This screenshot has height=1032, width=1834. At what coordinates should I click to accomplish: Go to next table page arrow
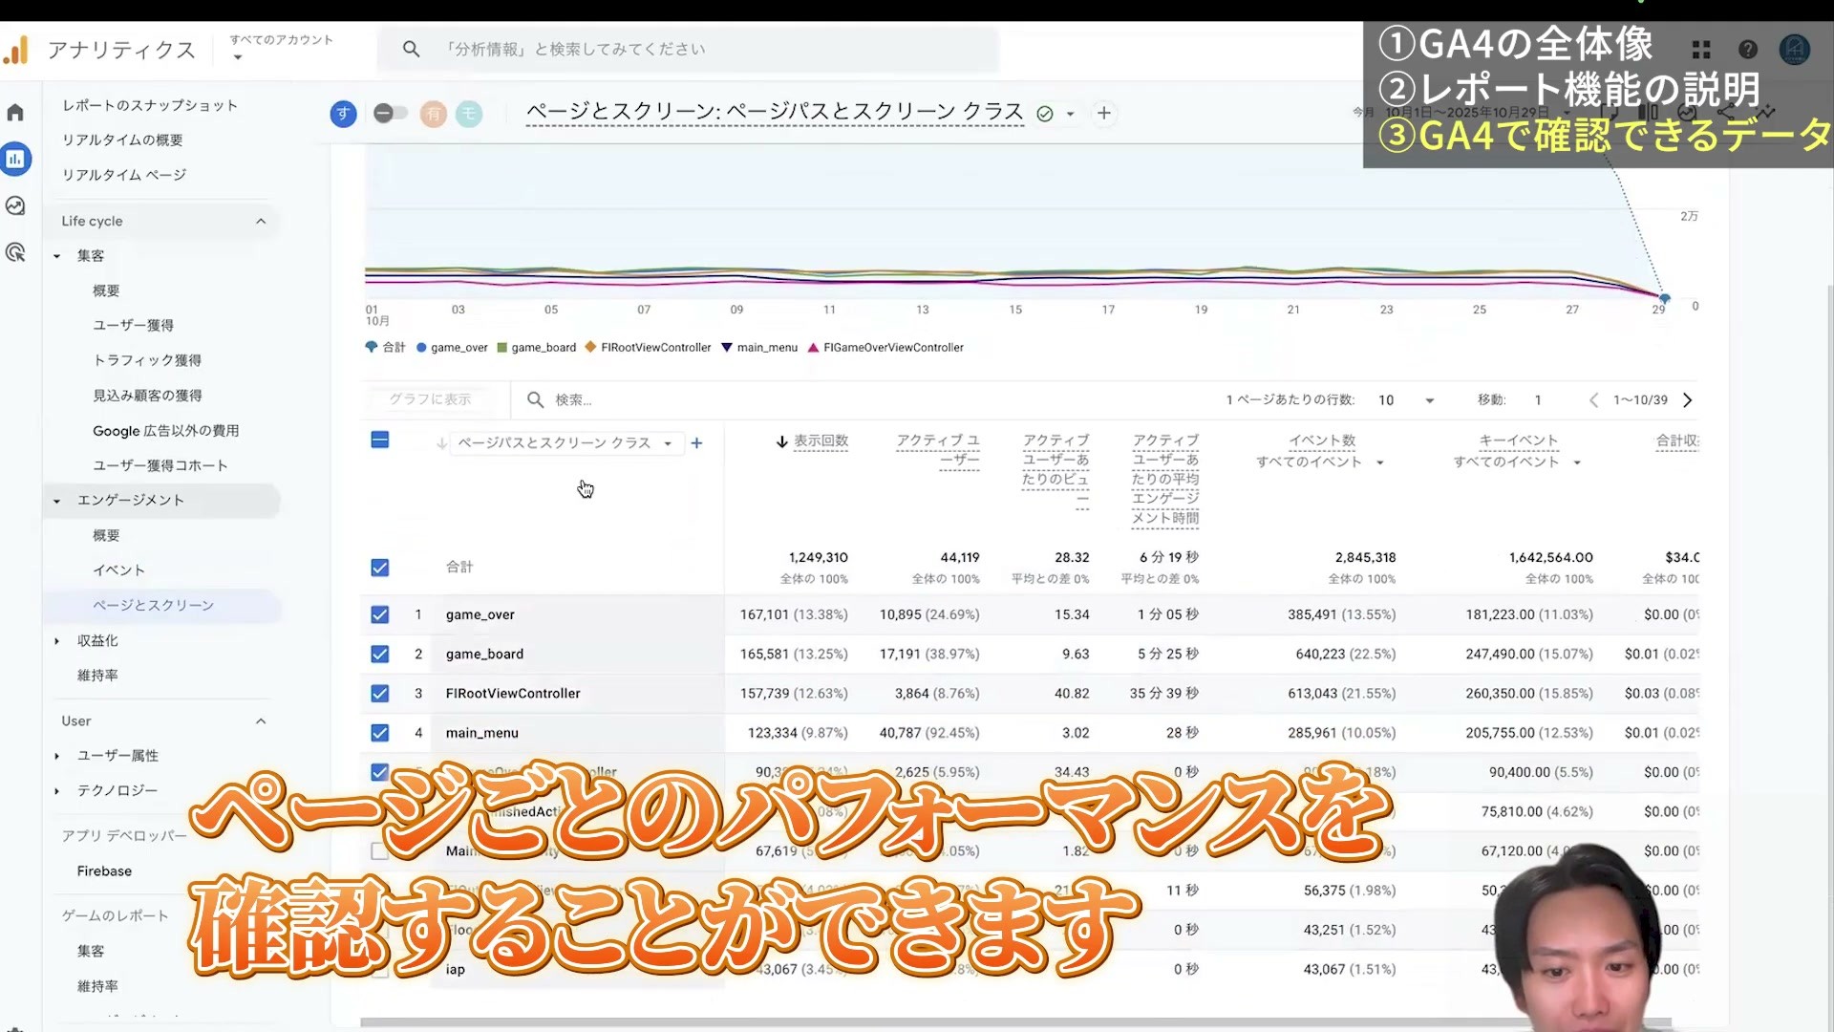1688,400
